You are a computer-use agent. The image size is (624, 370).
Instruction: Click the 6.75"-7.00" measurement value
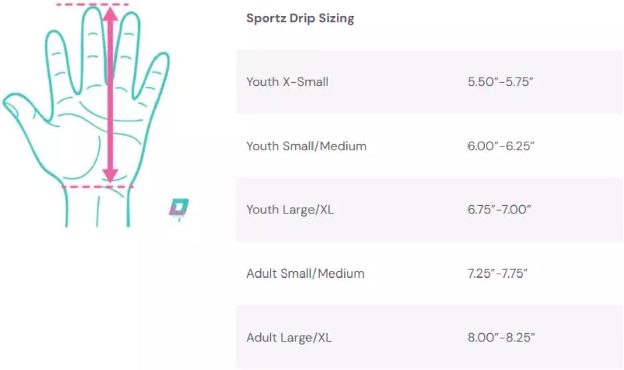[x=500, y=210]
